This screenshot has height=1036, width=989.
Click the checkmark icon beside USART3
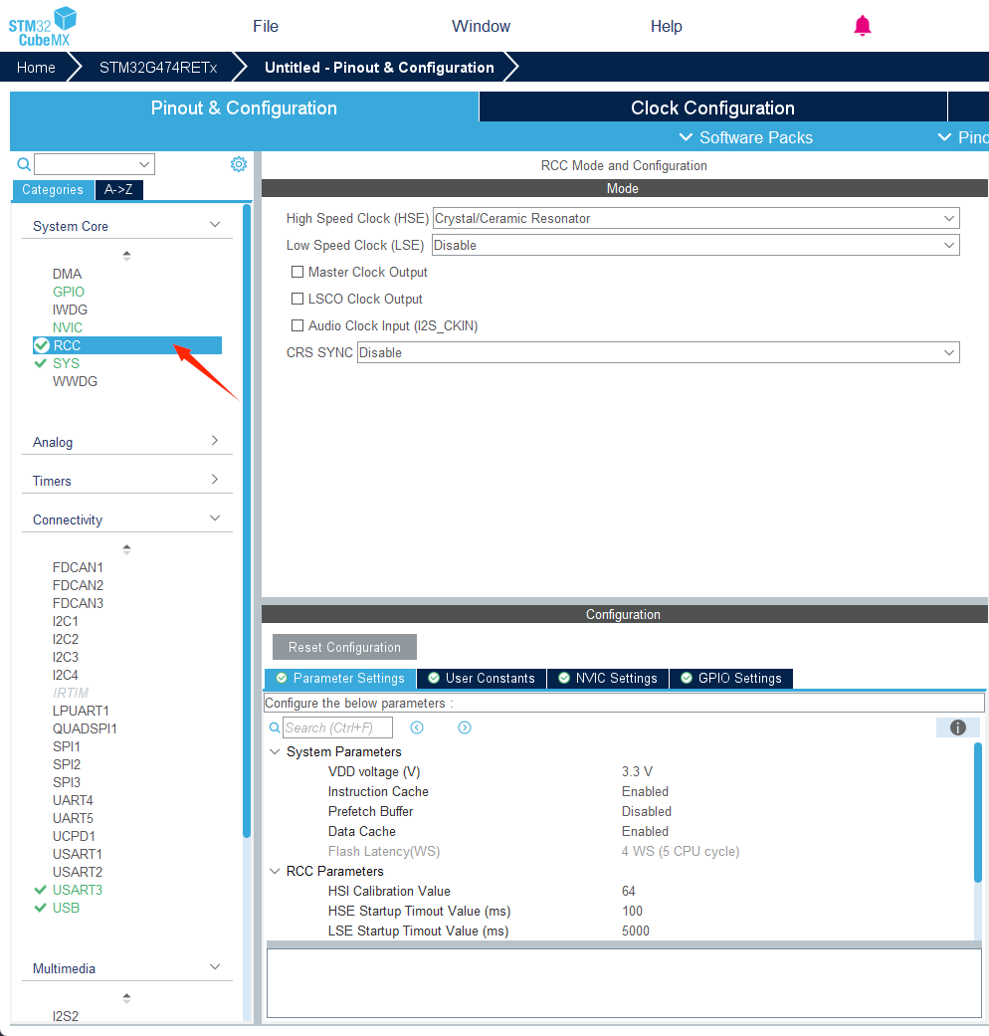(41, 890)
